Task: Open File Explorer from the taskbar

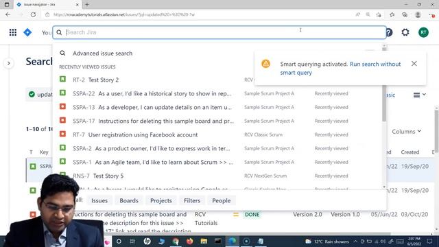Action: click(204, 241)
